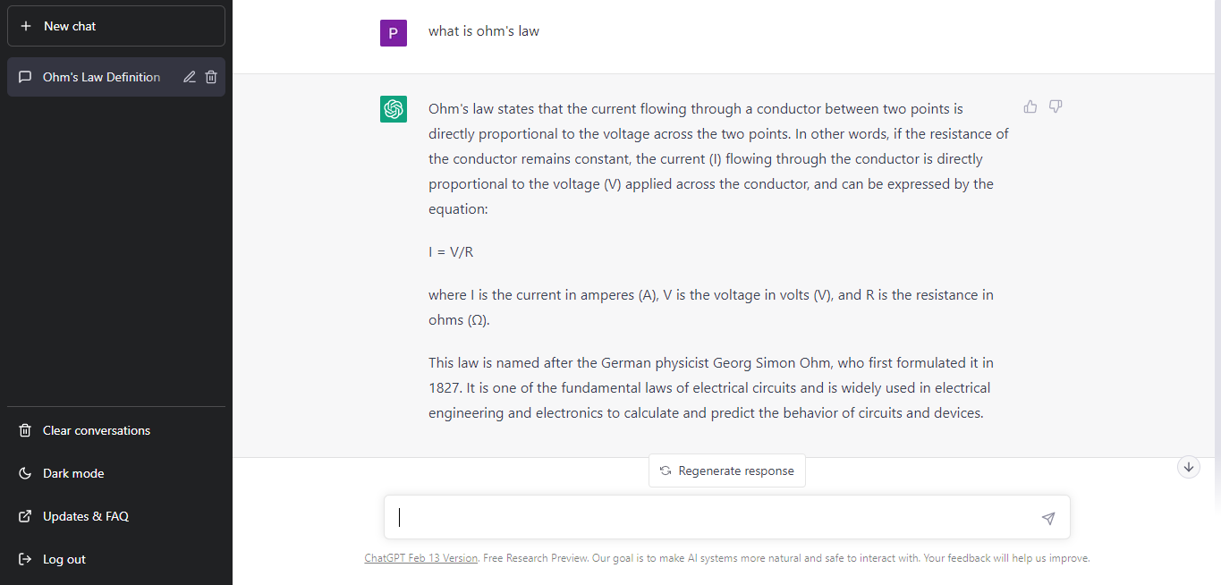
Task: Click the I = V/R equation text
Action: click(451, 252)
